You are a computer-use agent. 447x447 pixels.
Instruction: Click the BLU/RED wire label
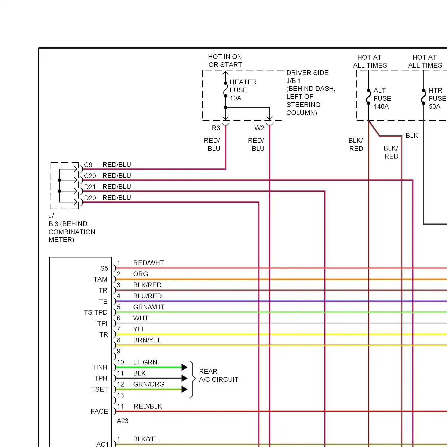coord(148,296)
